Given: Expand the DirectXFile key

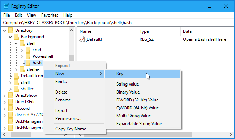Looking at the screenshot, I should 5,102.
